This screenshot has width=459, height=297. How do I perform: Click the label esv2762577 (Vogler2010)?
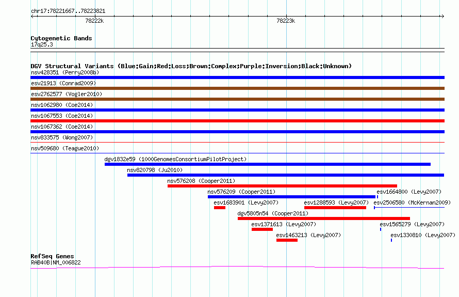click(x=67, y=94)
